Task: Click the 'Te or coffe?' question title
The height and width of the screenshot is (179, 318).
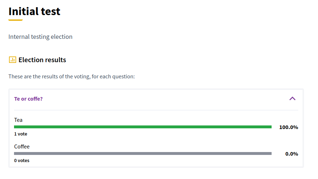Action: click(28, 98)
